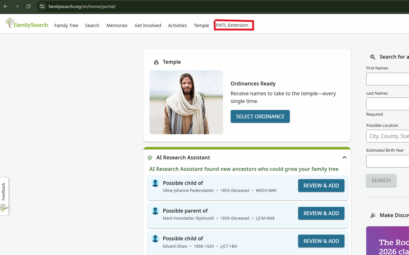Click the SELECT ORDINANCE button
The width and height of the screenshot is (409, 255).
(x=260, y=116)
